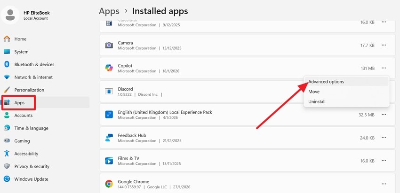Viewport: 400px width, 193px height.
Task: Click the Calculator app icon
Action: coord(109,23)
